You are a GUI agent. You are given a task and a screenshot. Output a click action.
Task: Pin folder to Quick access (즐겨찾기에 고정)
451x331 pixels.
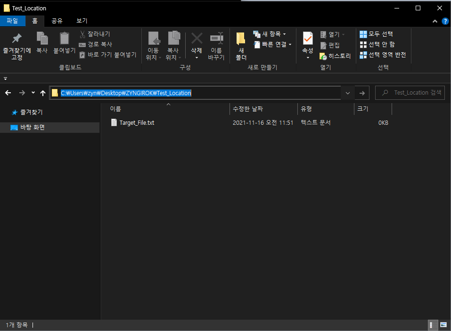click(x=16, y=46)
